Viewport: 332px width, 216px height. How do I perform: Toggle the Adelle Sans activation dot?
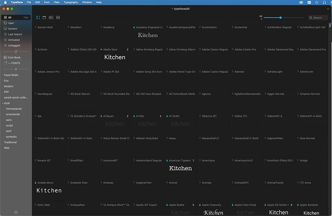[x=101, y=49]
